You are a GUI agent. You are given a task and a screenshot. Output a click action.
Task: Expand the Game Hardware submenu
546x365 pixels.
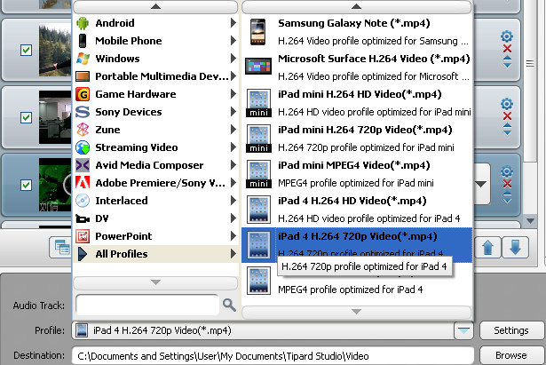[x=233, y=94]
